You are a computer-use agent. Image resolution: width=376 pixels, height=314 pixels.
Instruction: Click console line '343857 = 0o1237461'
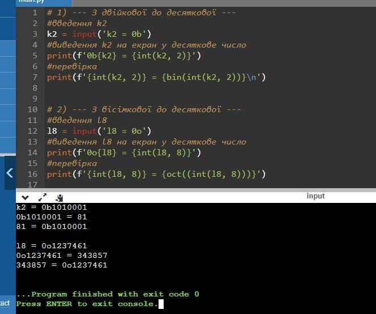point(62,265)
